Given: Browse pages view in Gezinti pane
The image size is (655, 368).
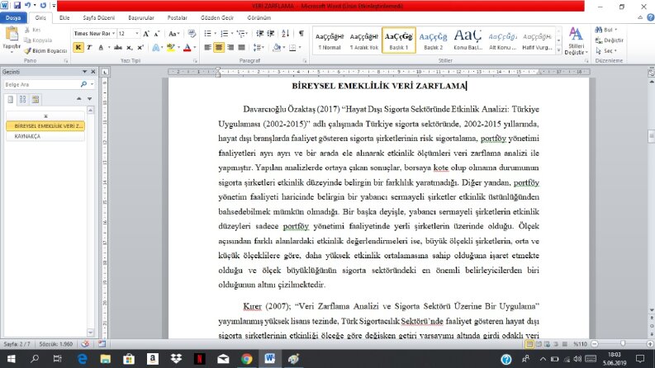Looking at the screenshot, I should click(22, 99).
